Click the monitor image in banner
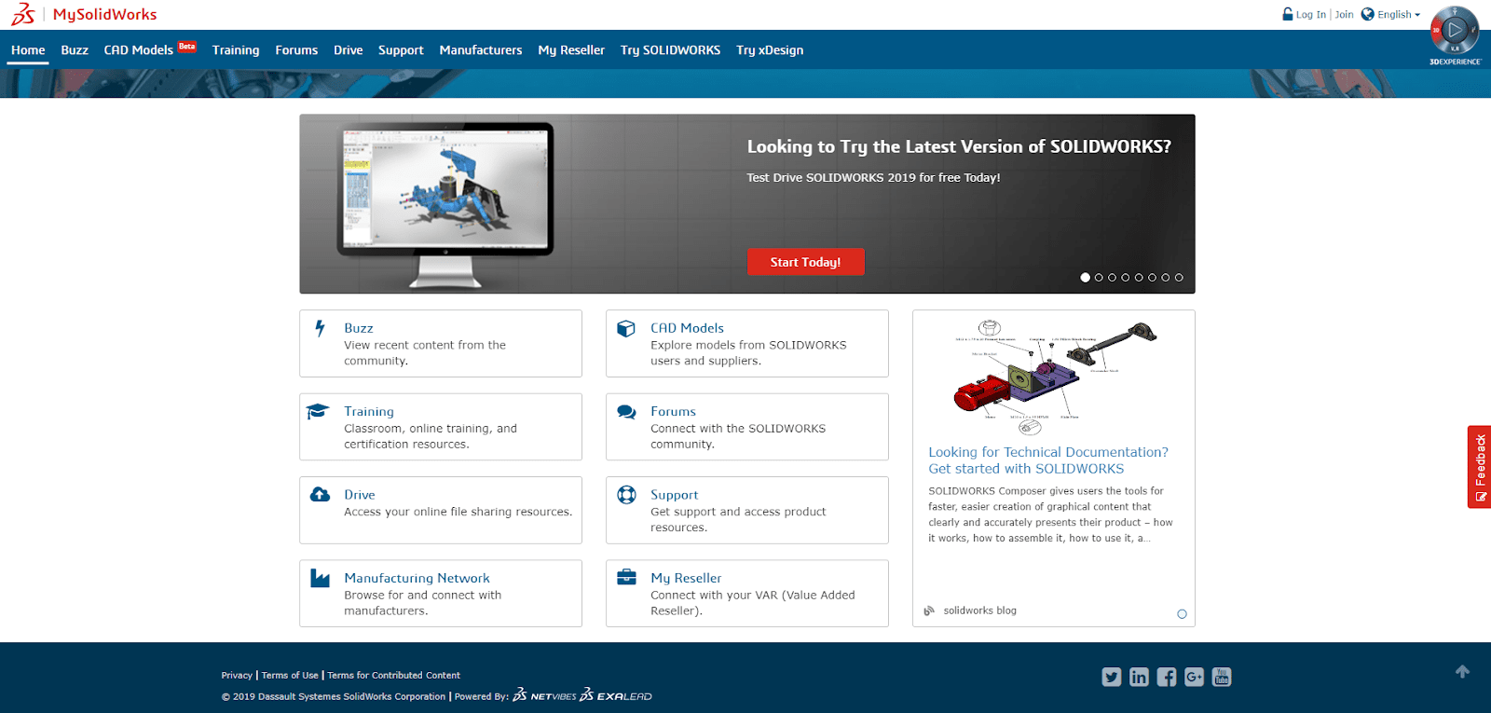This screenshot has height=713, width=1491. click(x=445, y=205)
